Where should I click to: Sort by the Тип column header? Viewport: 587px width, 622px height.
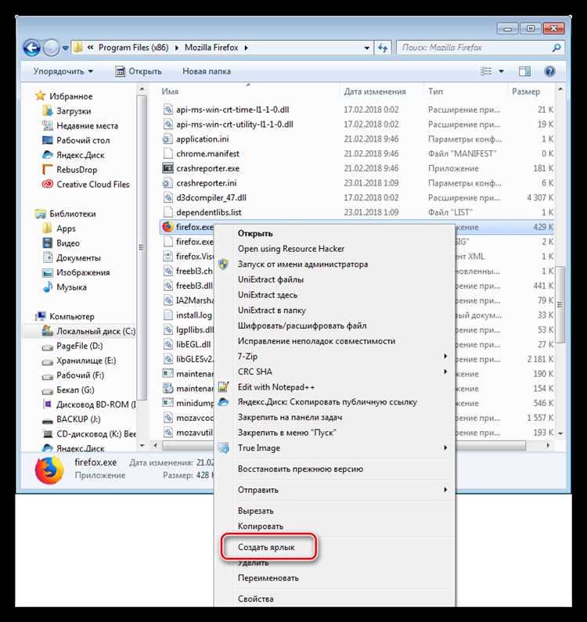(435, 92)
